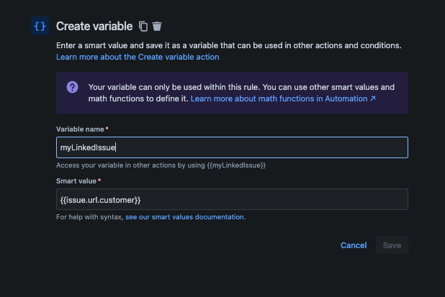Screen dimensions: 445x297
Task: Click the Create variable heading
Action: pos(94,27)
